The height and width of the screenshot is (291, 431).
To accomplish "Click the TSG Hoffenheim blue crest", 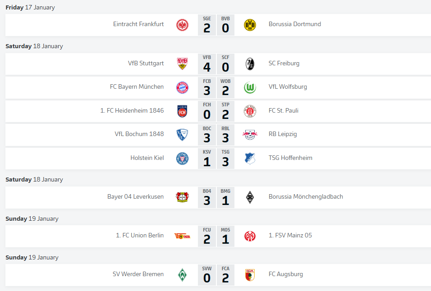I will pos(249,158).
